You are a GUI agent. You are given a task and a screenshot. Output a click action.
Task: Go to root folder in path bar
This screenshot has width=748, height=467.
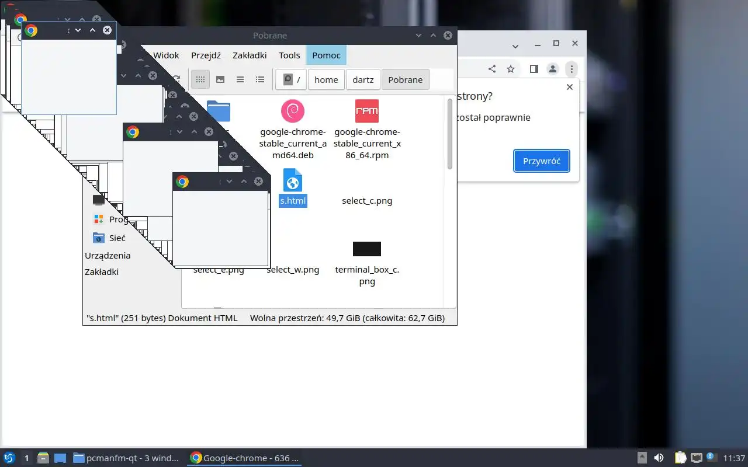click(x=291, y=80)
